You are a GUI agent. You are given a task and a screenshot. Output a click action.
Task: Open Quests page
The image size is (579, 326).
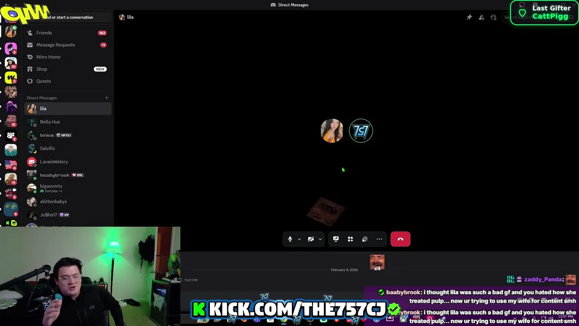[x=68, y=81]
